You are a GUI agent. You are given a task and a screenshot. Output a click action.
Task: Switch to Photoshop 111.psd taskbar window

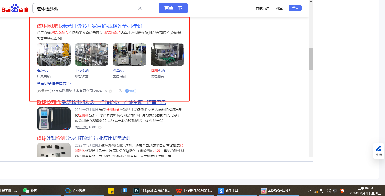[x=152, y=191]
